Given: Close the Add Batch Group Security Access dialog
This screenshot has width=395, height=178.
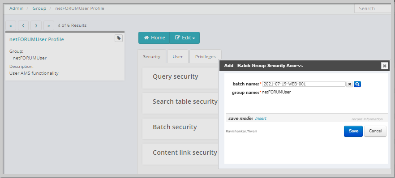Looking at the screenshot, I should coord(384,66).
